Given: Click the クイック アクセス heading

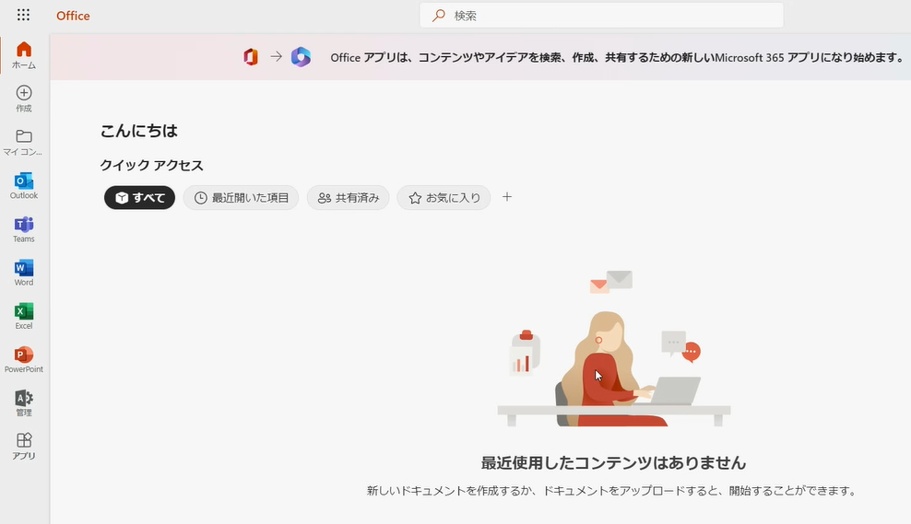Looking at the screenshot, I should click(151, 166).
